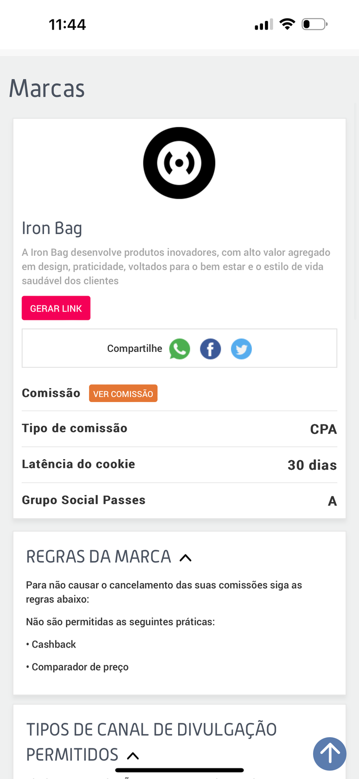Tap the Twitter share icon
The width and height of the screenshot is (359, 779).
coord(241,349)
